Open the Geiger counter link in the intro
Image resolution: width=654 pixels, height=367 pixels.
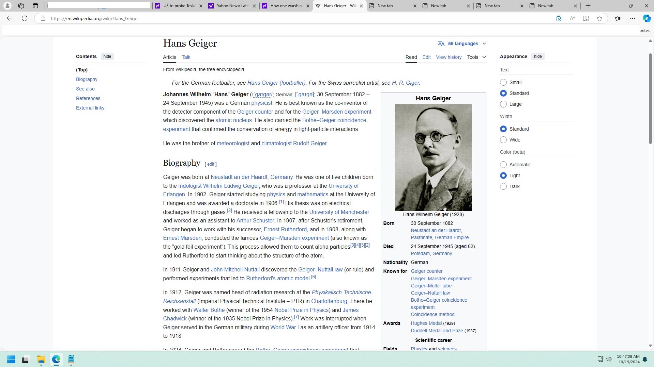point(255,112)
